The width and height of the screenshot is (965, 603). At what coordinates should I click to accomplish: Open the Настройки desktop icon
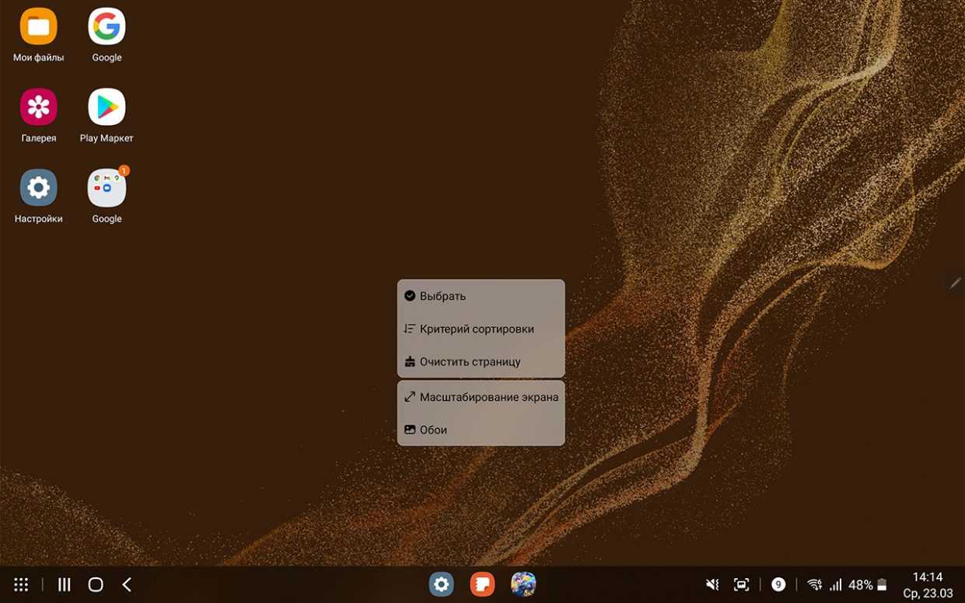click(x=38, y=188)
